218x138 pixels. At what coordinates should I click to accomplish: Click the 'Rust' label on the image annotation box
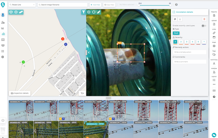[119, 43]
